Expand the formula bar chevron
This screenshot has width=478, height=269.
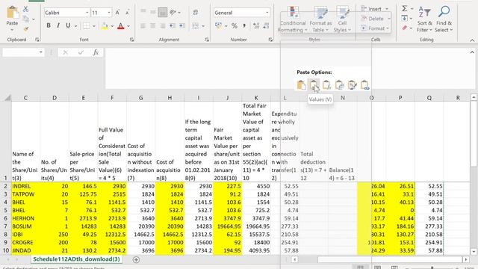[x=472, y=52]
